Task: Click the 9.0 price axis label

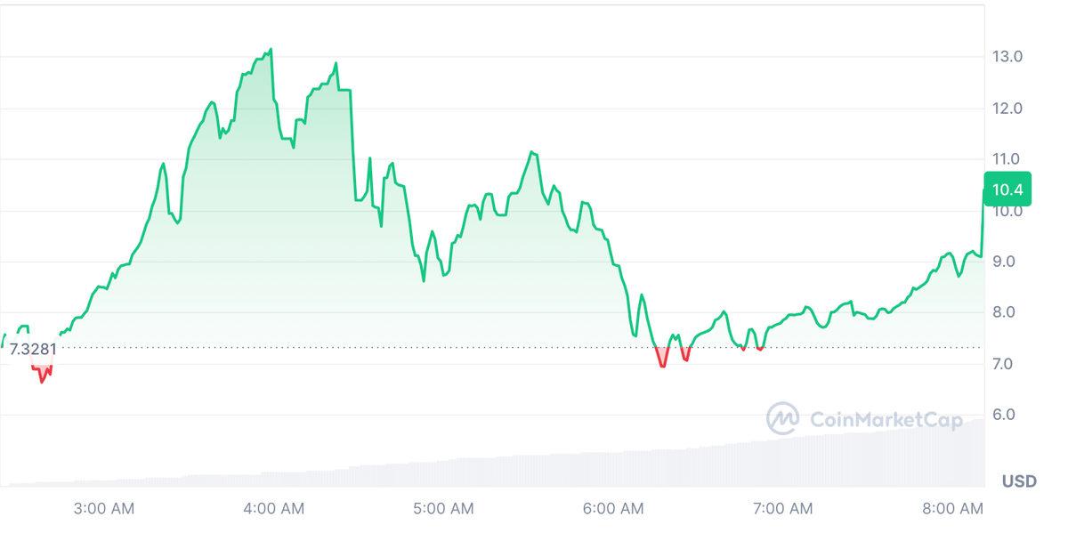Action: [1007, 262]
